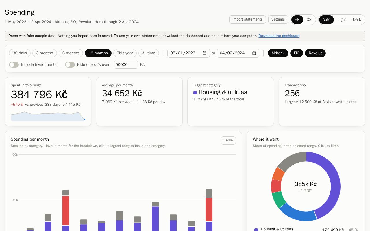Click the red segment of the donut chart
Image resolution: width=370 pixels, height=231 pixels.
pyautogui.click(x=276, y=186)
